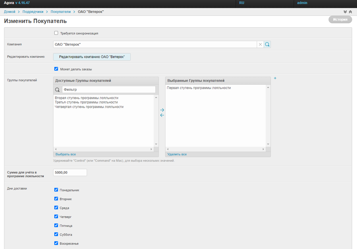Image resolution: width=357 pixels, height=249 pixels.
Task: Click the right arrow to add group
Action: (x=162, y=110)
